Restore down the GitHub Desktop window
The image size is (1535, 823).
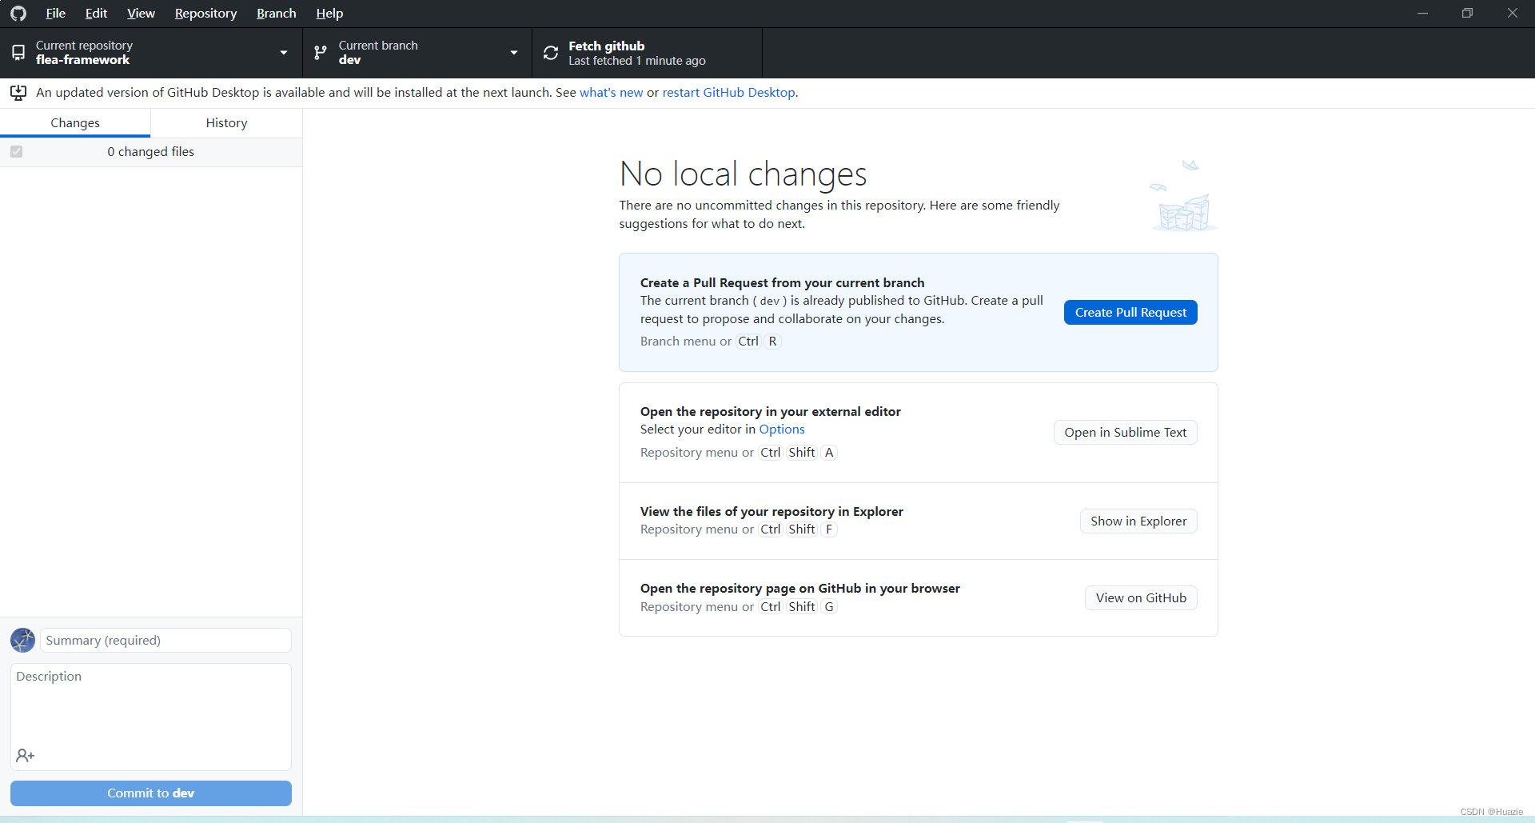(1467, 14)
